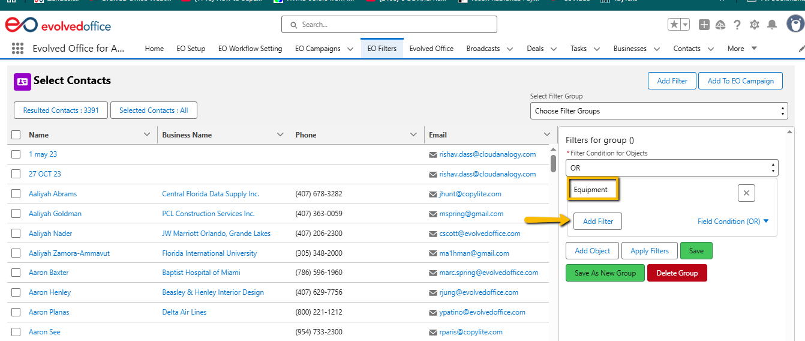Open EO Workflow Setting tab
Screen dimensions: 805x341
[x=250, y=49]
